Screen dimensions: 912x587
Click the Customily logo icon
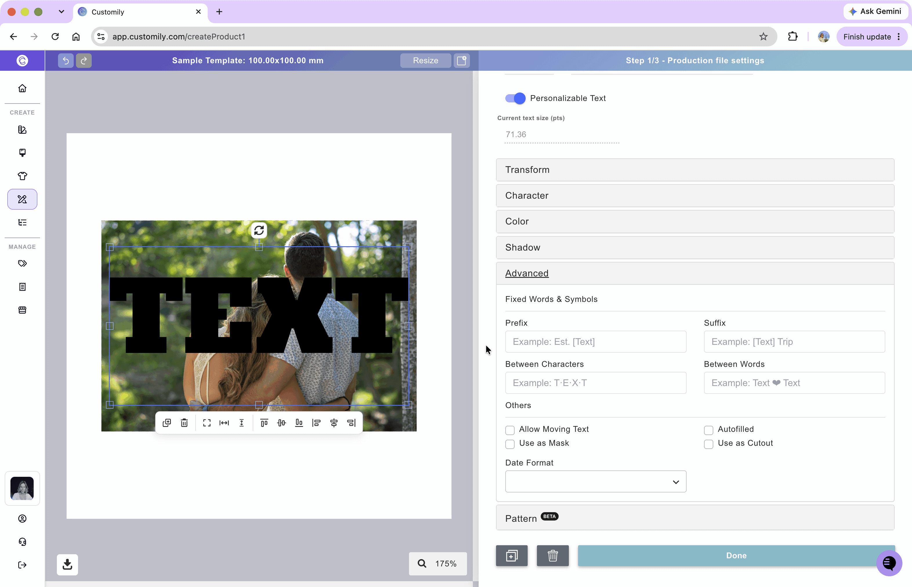coord(22,60)
